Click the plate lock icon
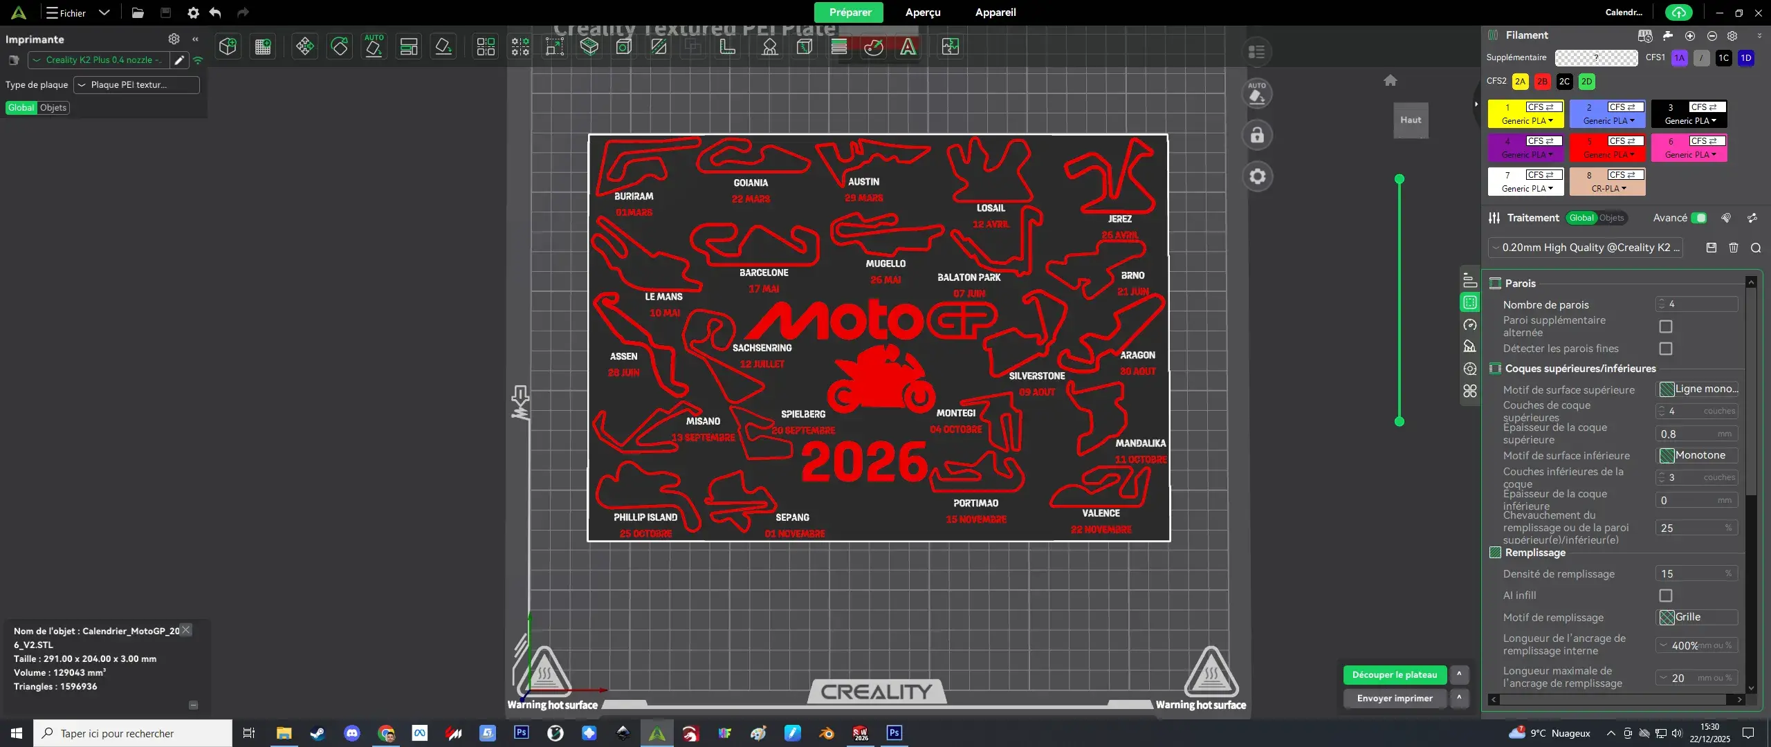The height and width of the screenshot is (747, 1771). 1257,135
